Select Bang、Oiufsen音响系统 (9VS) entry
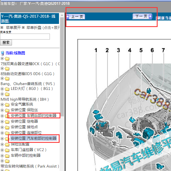This screenshot has width=171, height=171. click(28, 84)
